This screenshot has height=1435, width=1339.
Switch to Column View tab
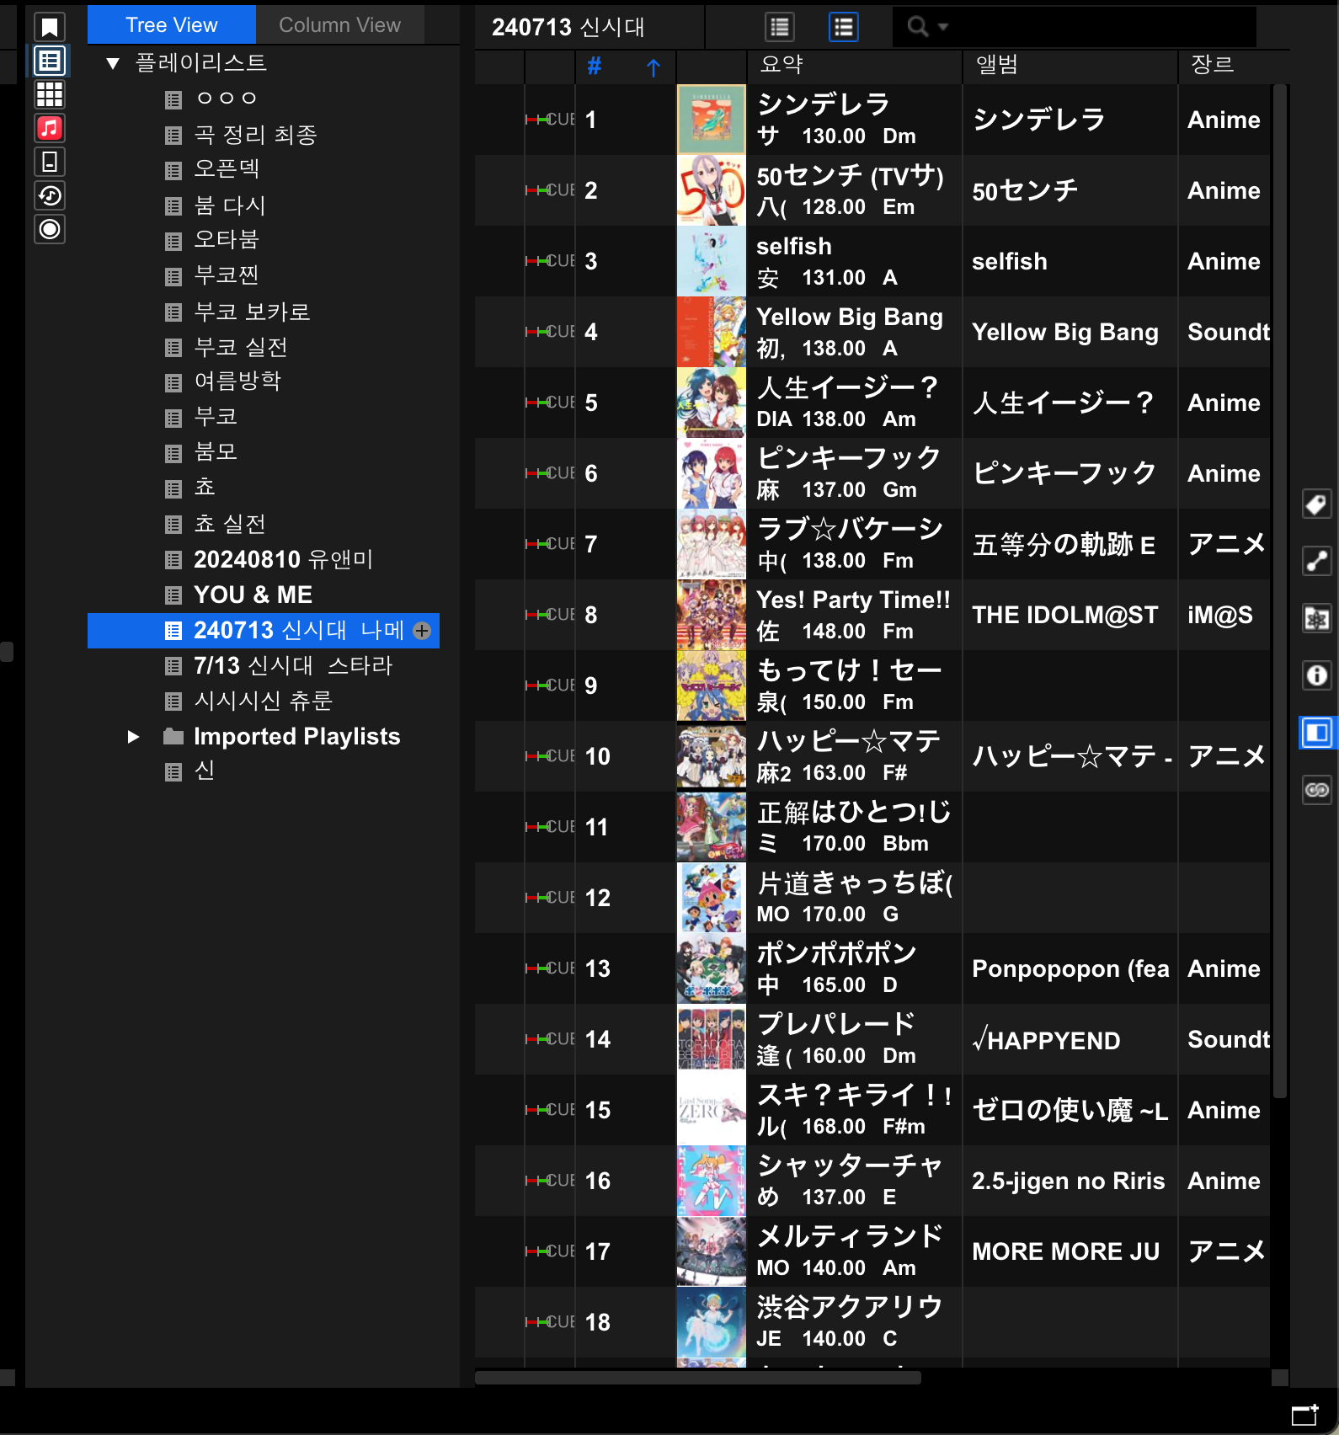[x=340, y=25]
